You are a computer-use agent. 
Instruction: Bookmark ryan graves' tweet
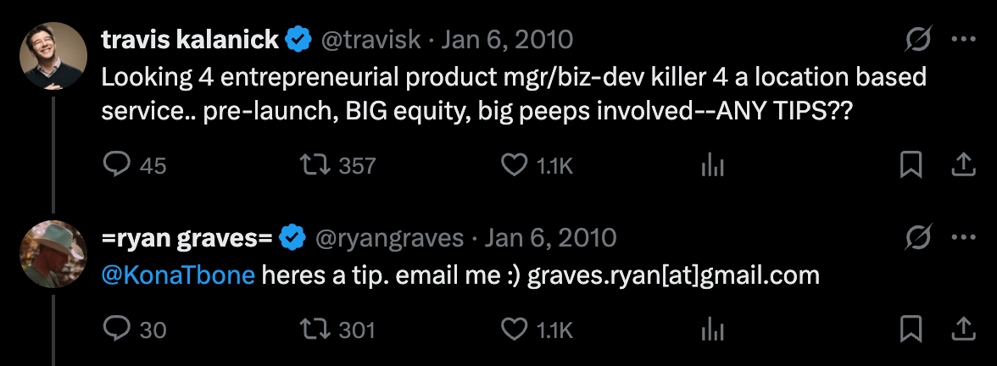(911, 329)
